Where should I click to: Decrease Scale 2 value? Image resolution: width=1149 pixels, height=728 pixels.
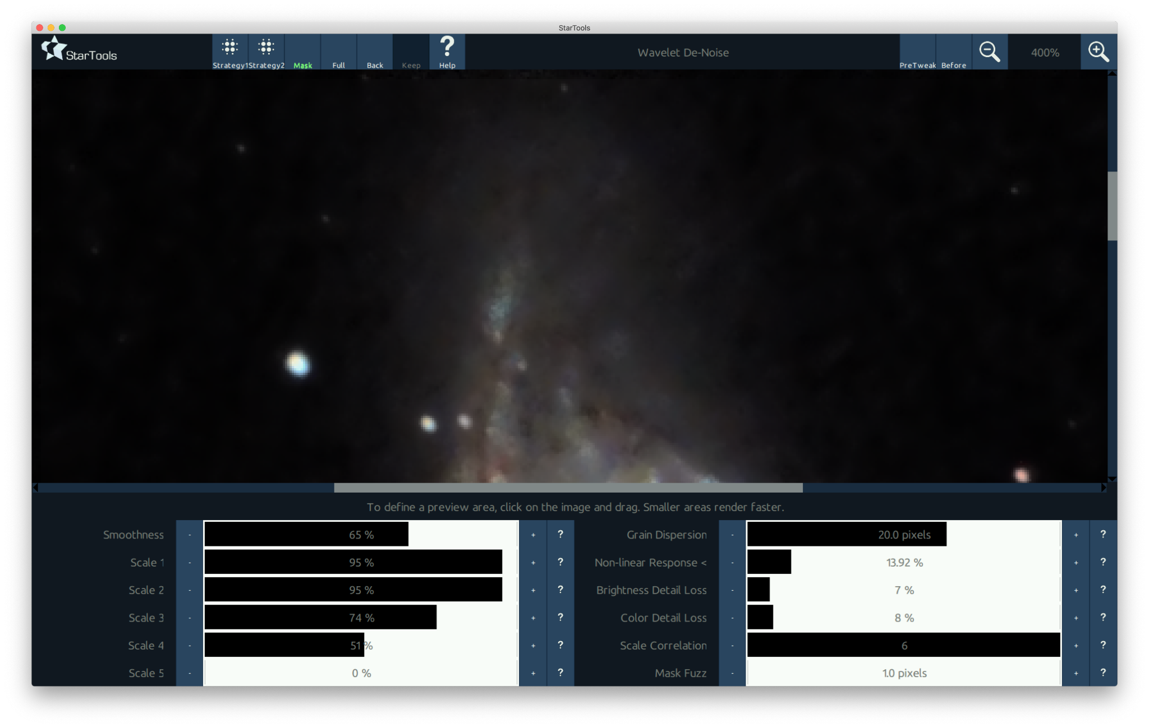190,590
